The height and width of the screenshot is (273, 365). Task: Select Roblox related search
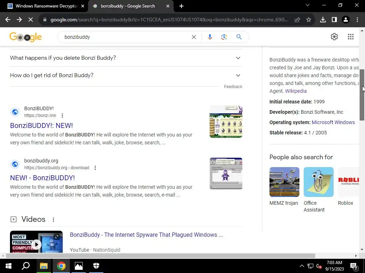pos(348,186)
